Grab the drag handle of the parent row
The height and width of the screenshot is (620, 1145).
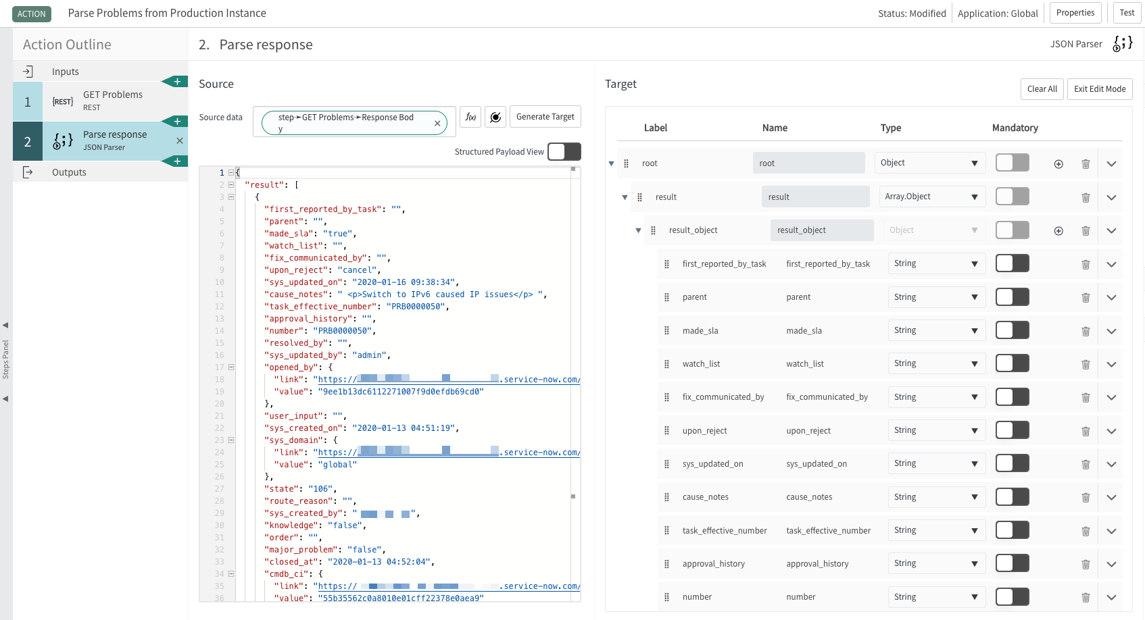[666, 297]
